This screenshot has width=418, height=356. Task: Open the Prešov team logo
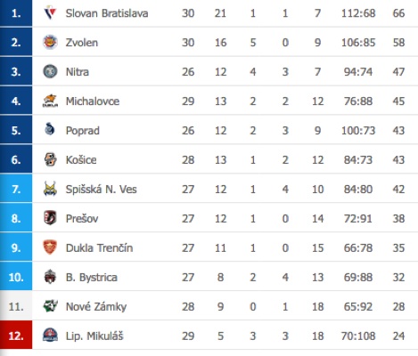tap(50, 218)
